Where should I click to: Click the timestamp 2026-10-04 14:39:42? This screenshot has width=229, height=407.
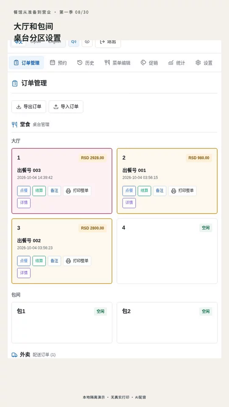35,178
